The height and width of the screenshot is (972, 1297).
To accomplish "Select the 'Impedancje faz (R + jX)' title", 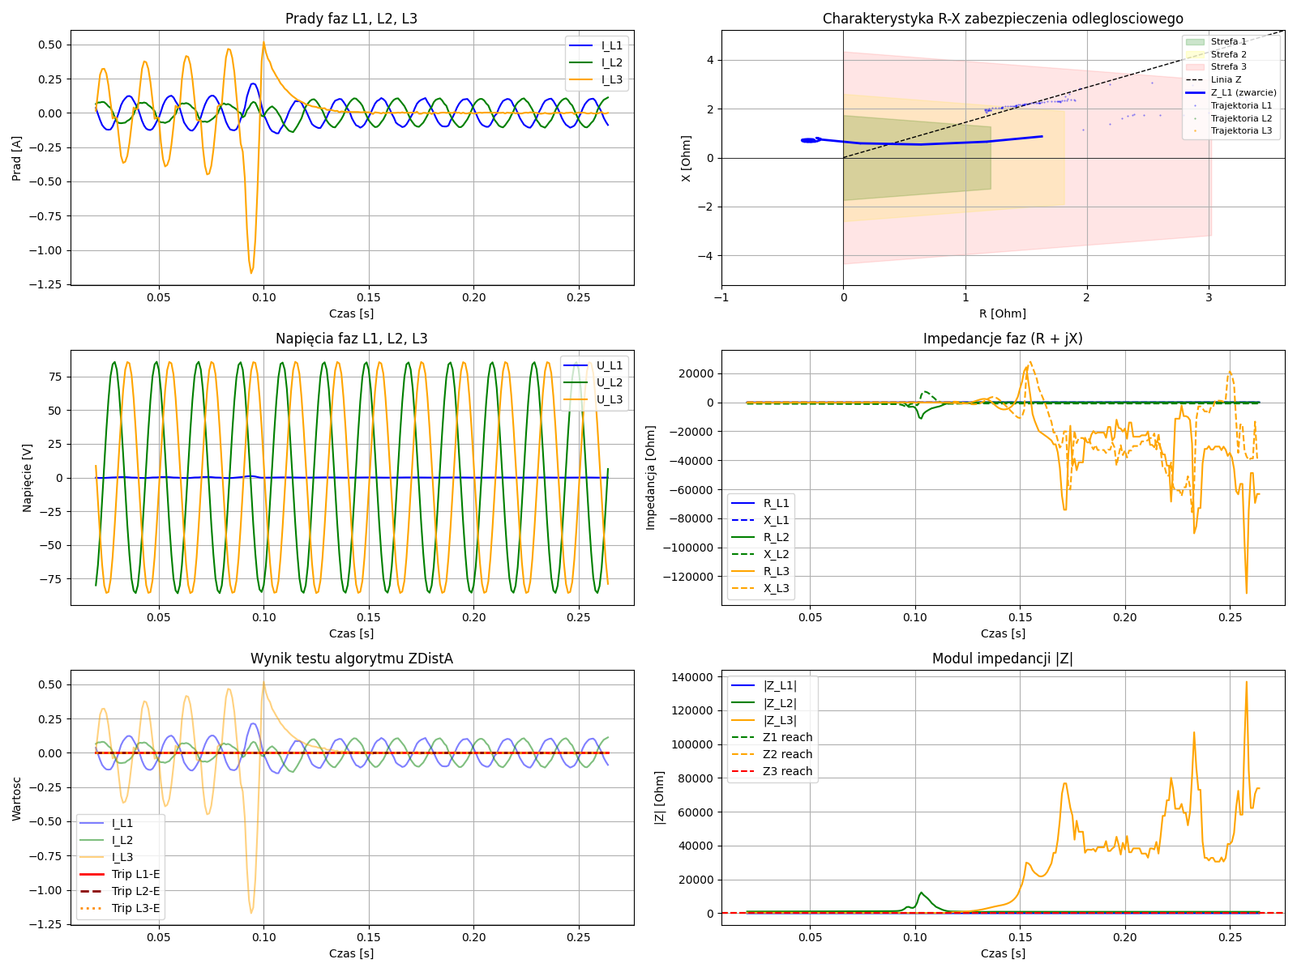I will [1003, 339].
